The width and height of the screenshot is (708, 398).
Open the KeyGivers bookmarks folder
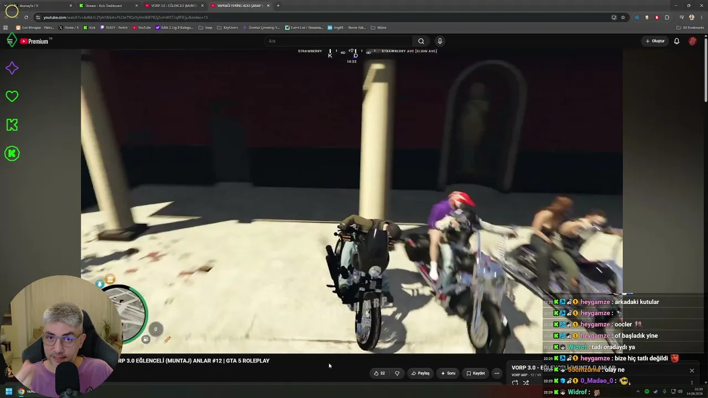(227, 28)
